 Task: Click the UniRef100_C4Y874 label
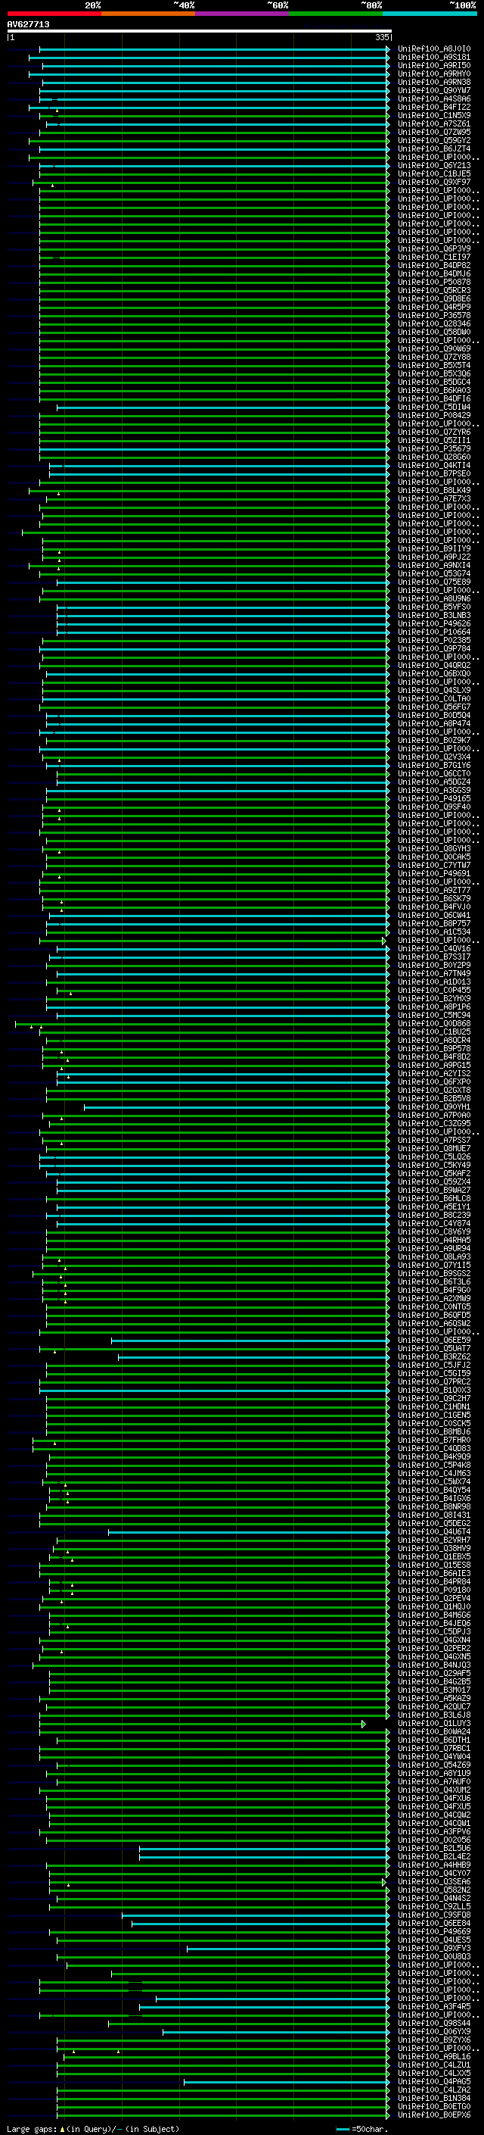[433, 1223]
